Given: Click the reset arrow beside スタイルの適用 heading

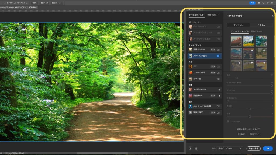Looking at the screenshot, I should [273, 16].
